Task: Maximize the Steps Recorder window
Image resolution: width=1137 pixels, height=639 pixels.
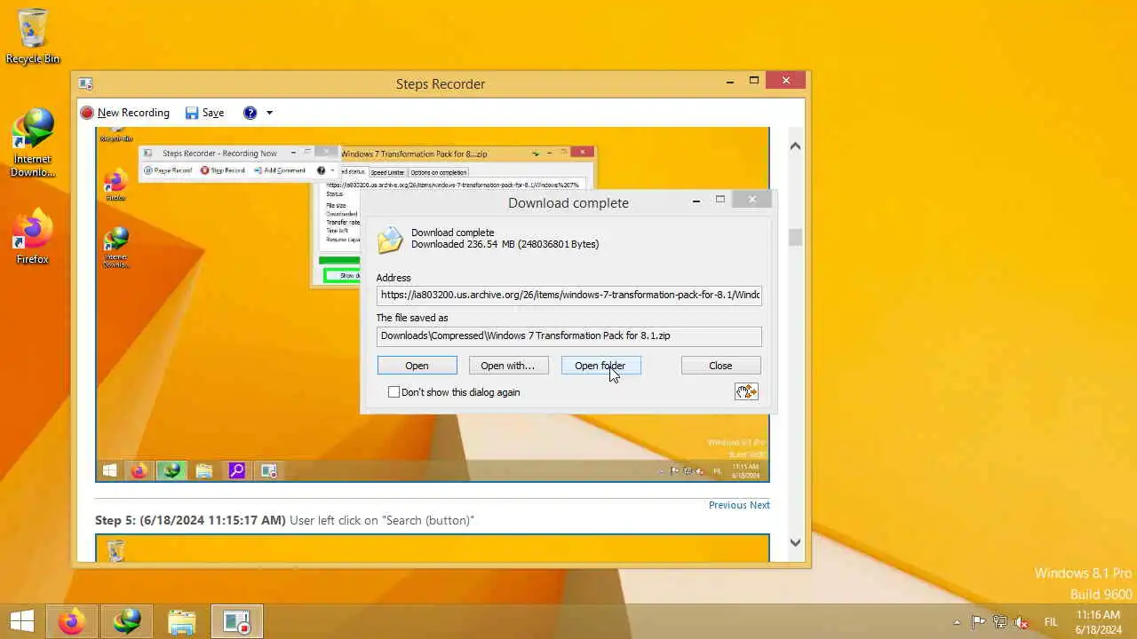Action: pyautogui.click(x=754, y=81)
